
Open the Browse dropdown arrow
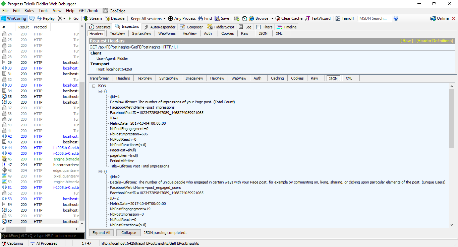(272, 18)
